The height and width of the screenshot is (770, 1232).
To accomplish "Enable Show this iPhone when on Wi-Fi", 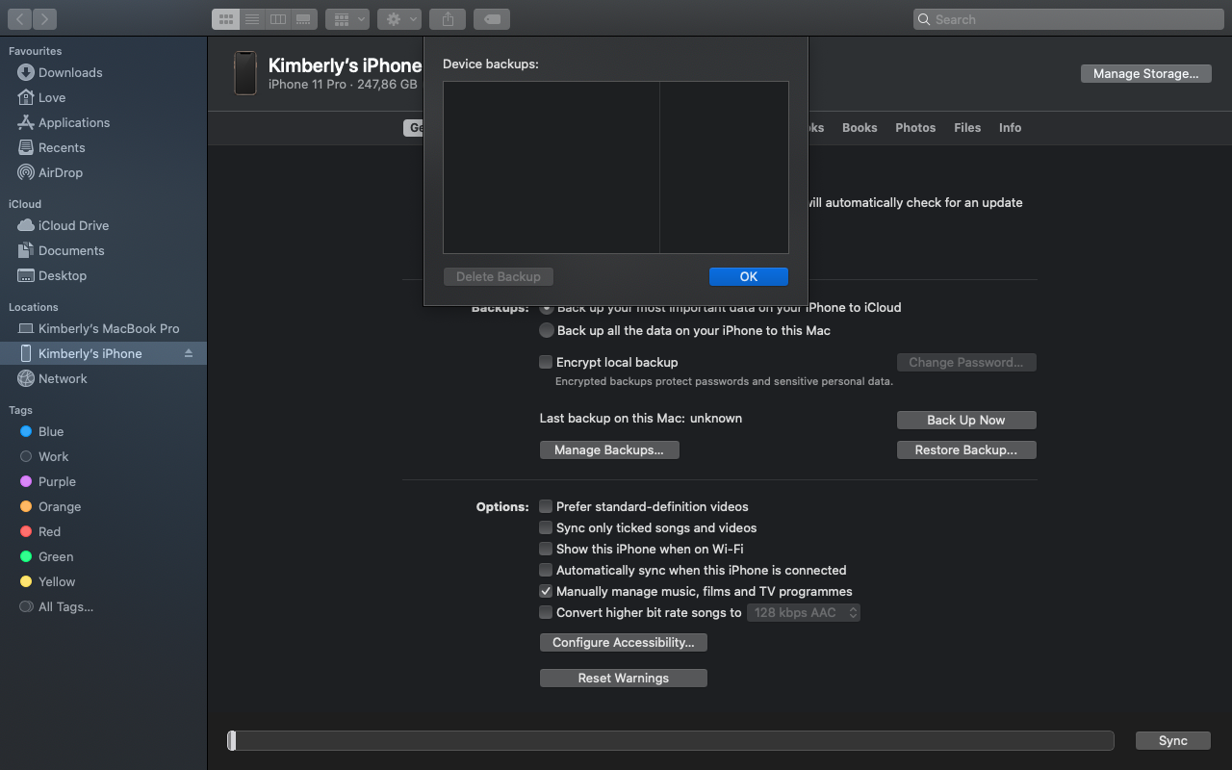I will [x=546, y=549].
